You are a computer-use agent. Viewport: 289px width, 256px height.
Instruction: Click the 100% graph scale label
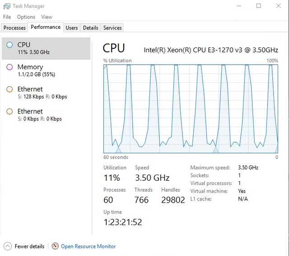tap(272, 61)
